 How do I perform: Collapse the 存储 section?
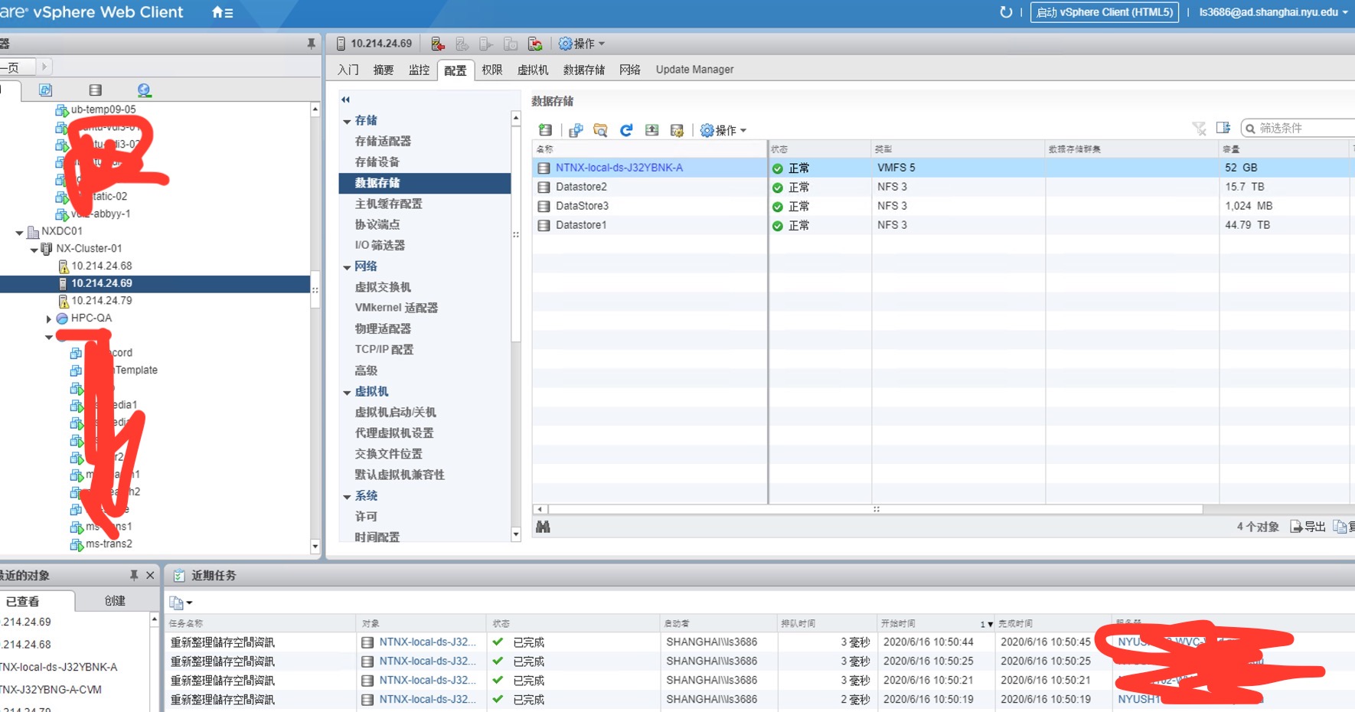[x=347, y=121]
